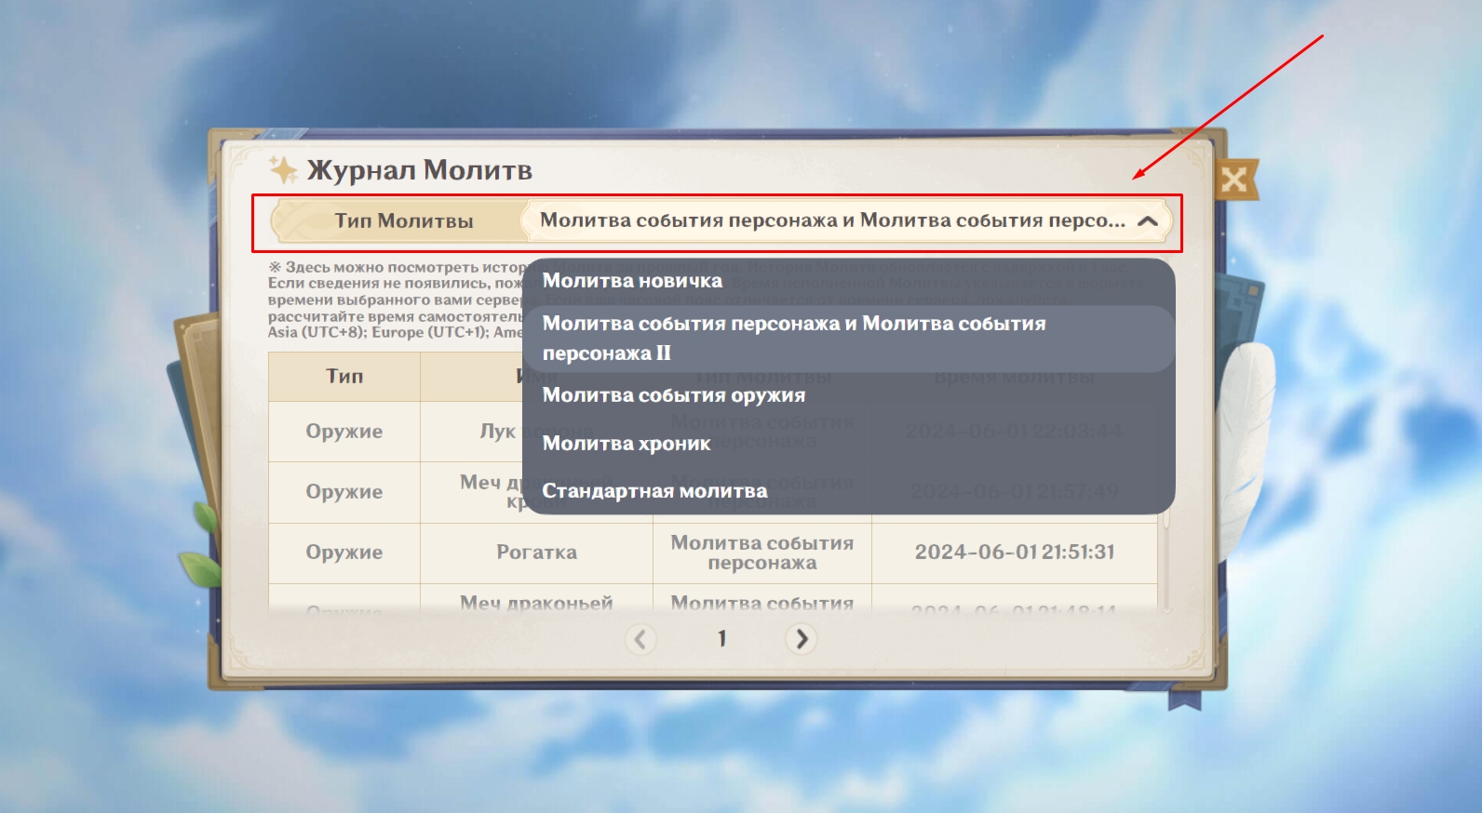Click the Журнал Молитв title text

pyautogui.click(x=419, y=170)
